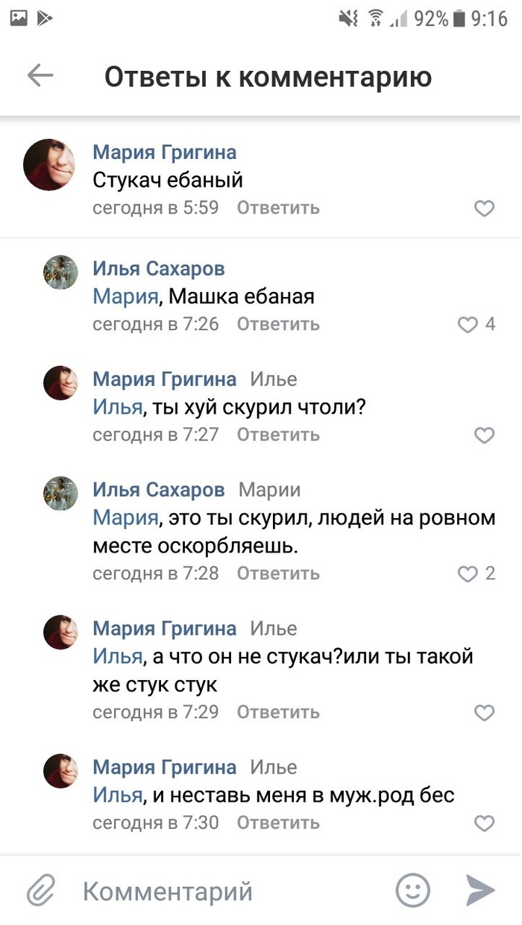Tap the heart on the 7:29 comment
This screenshot has width=522, height=925.
click(x=485, y=713)
